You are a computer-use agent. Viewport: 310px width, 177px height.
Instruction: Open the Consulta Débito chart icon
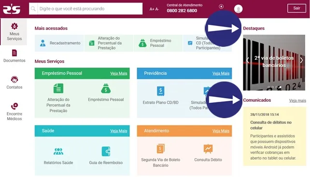tap(208, 149)
